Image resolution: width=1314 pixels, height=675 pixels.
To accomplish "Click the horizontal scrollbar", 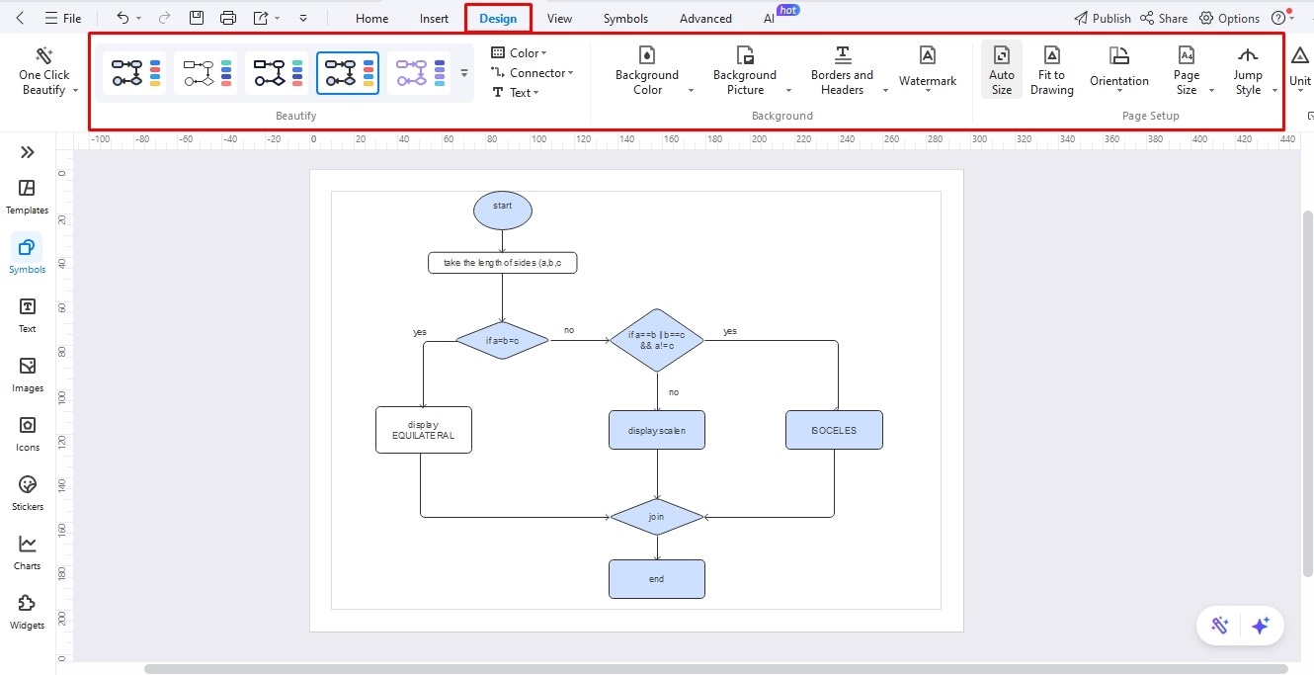I will point(715,669).
